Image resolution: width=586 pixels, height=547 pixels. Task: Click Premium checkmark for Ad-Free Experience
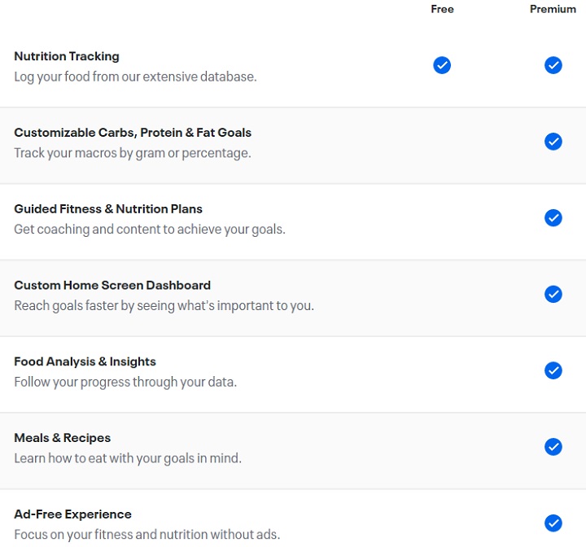(553, 523)
